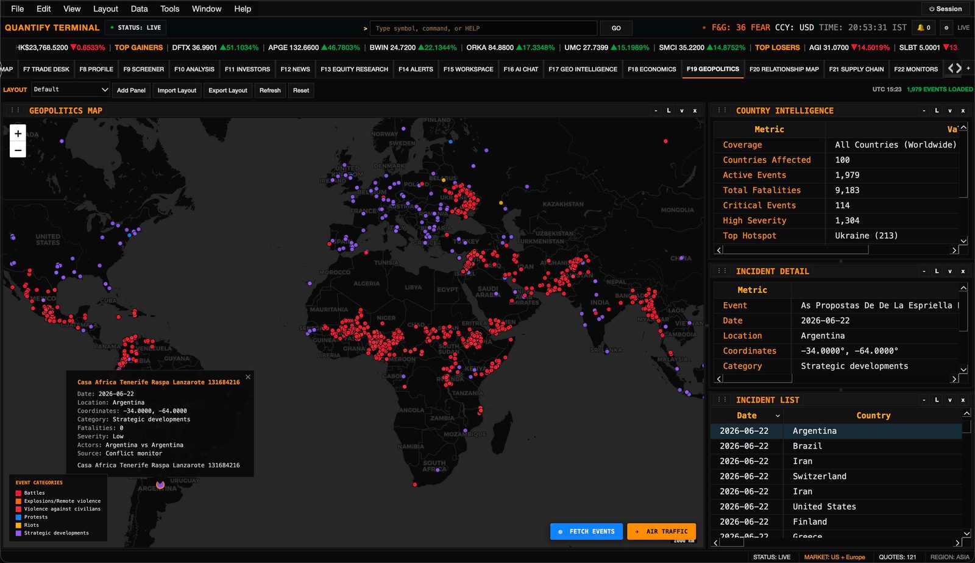
Task: Zoom in on the geopolitics map
Action: (18, 133)
